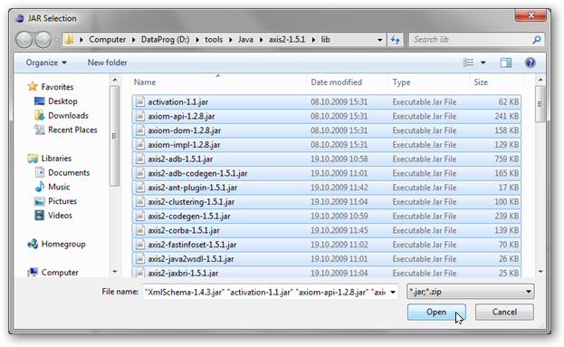
Task: Expand the arrow after tools in path
Action: pos(230,40)
